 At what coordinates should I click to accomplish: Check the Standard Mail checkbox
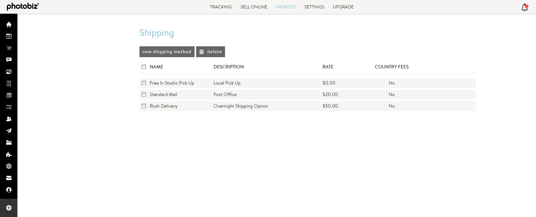pos(144,95)
